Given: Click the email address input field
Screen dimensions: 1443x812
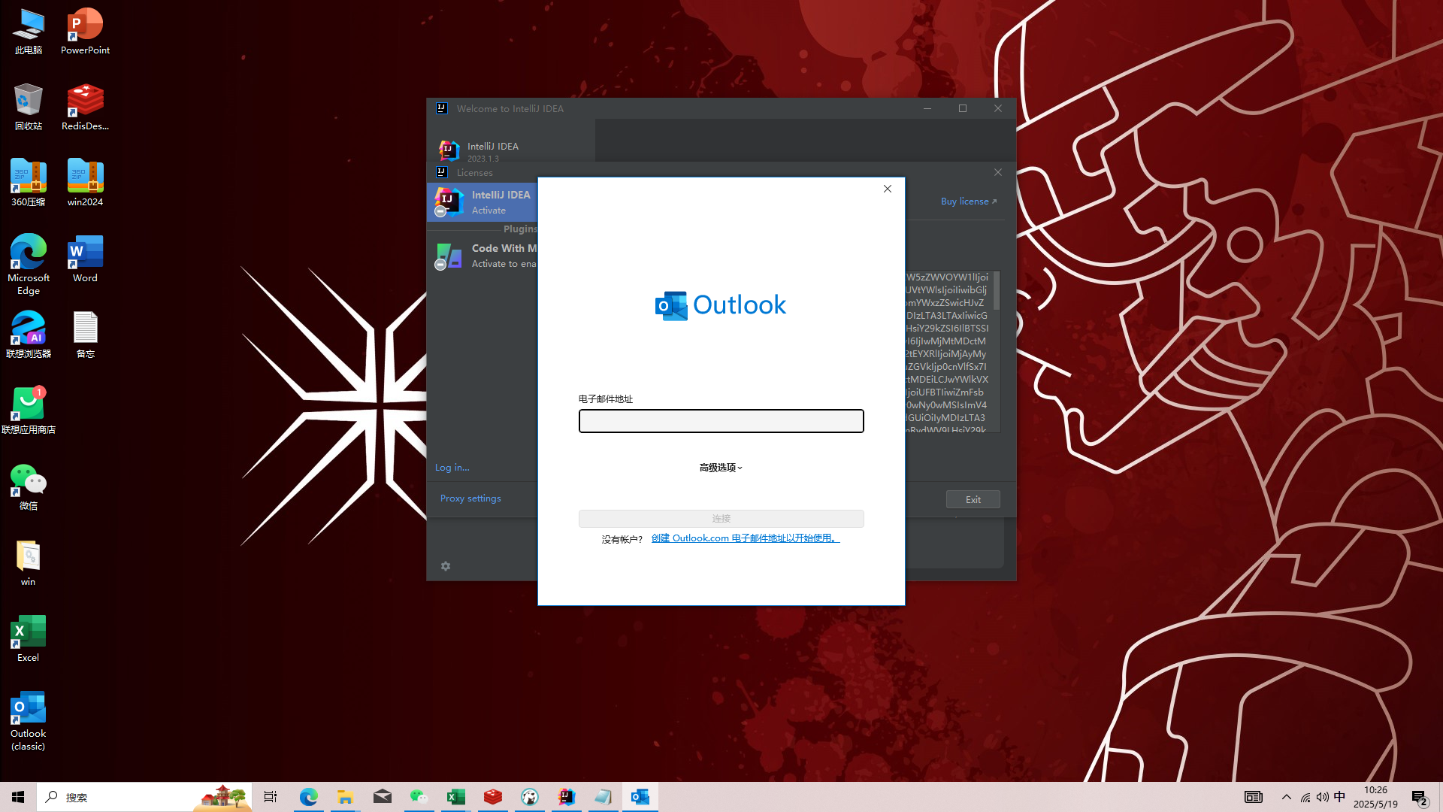Looking at the screenshot, I should click(x=721, y=421).
